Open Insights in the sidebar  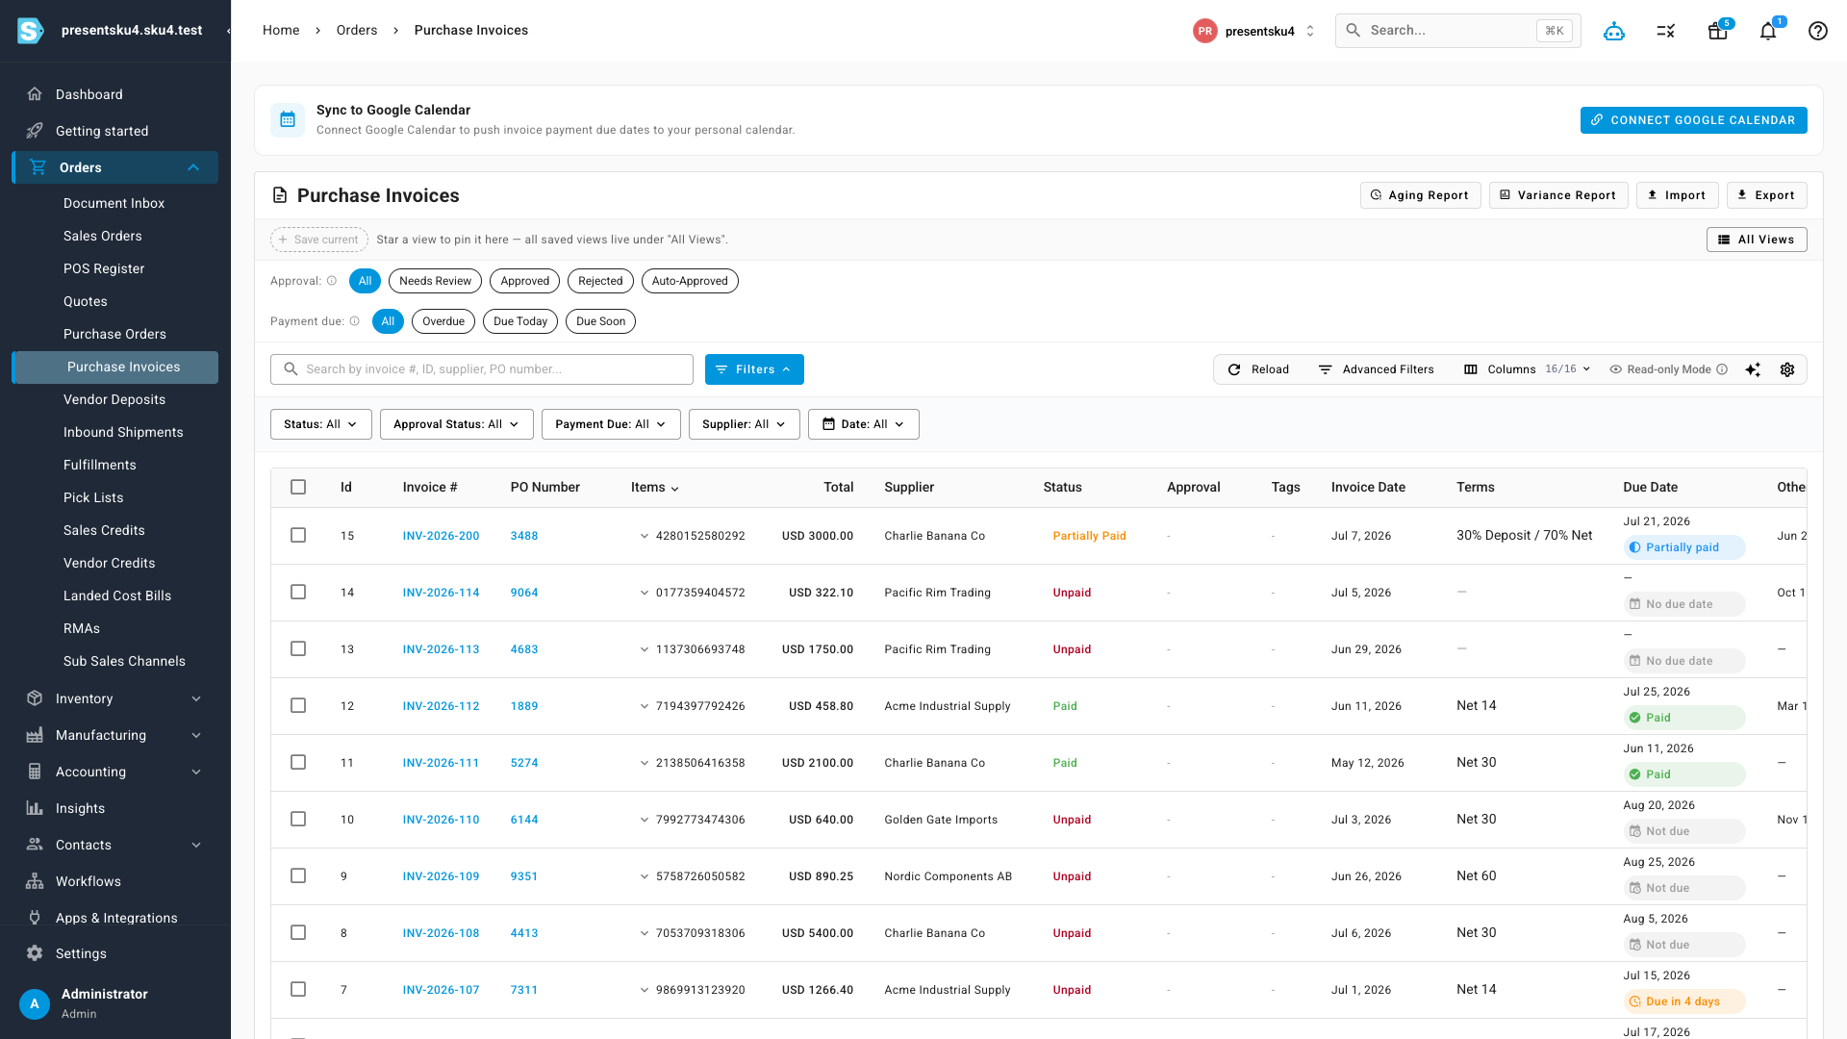coord(115,808)
